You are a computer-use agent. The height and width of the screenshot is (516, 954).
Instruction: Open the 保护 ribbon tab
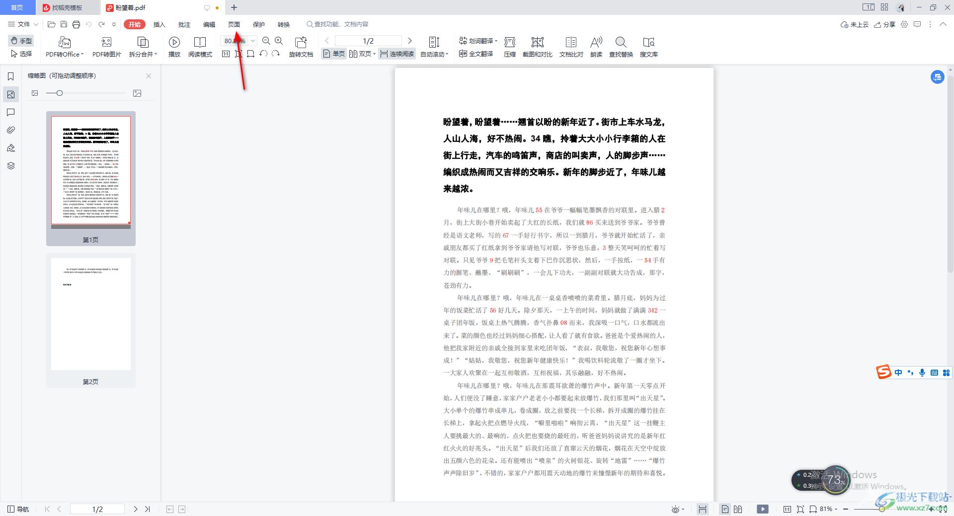pos(258,24)
